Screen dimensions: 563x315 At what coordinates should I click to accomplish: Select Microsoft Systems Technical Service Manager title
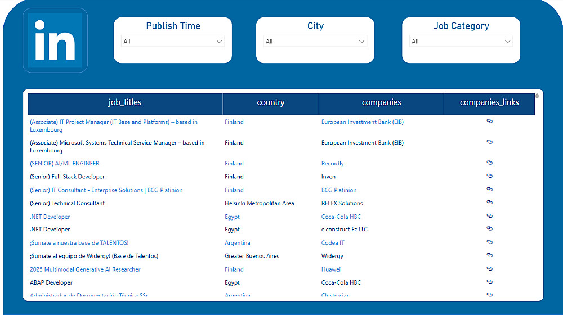(x=117, y=146)
